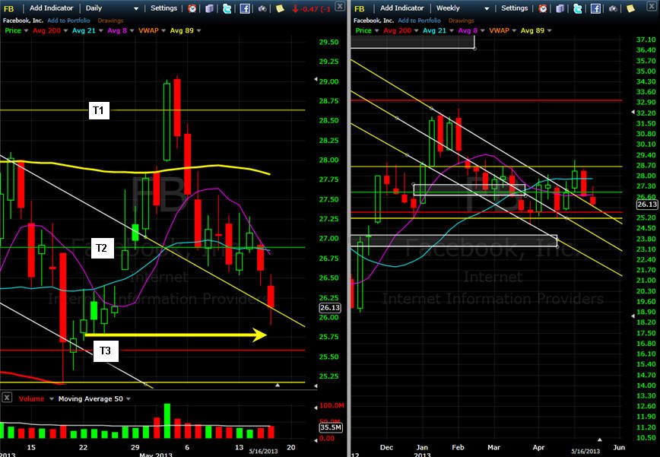This screenshot has height=457, width=660.
Task: Click the 5/16/2013 date label on Weekly chart
Action: (586, 451)
